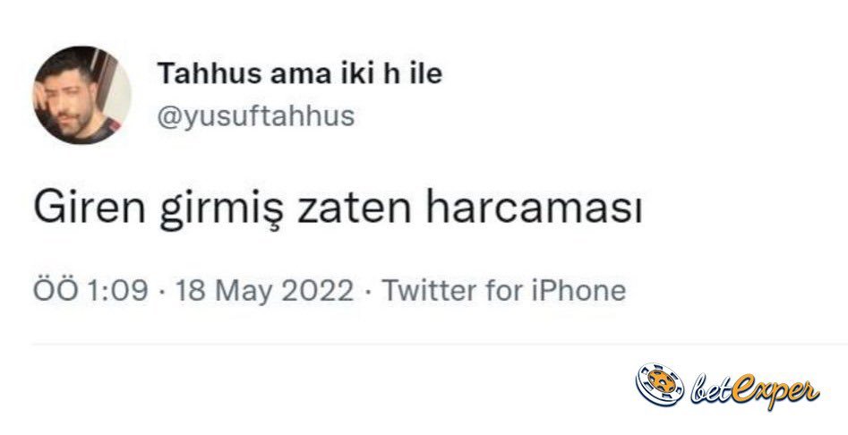Open the 'Twitter for' source label

[452, 290]
